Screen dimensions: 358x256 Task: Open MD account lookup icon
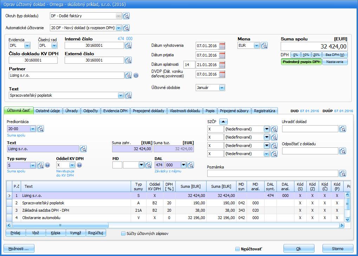coord(148,165)
